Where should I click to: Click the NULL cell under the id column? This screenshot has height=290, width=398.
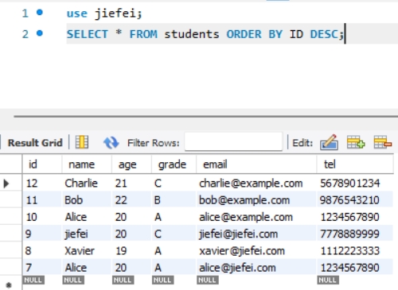click(x=33, y=280)
